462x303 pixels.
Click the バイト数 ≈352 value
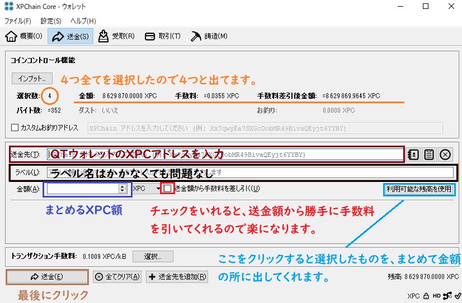coord(54,110)
